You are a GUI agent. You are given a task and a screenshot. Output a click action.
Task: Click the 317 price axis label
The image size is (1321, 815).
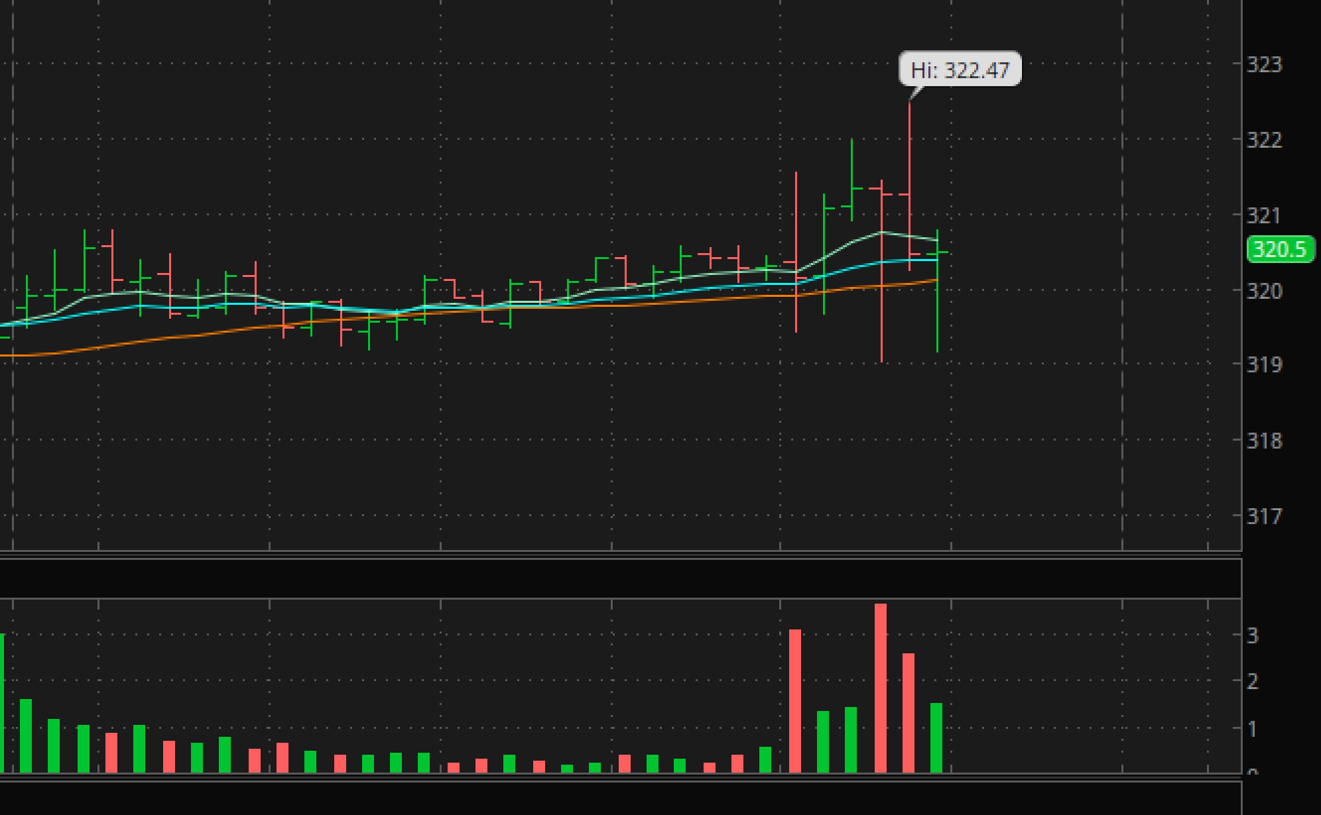click(x=1264, y=516)
